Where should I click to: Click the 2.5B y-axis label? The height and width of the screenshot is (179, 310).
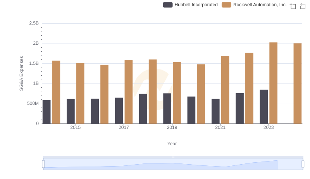(34, 23)
